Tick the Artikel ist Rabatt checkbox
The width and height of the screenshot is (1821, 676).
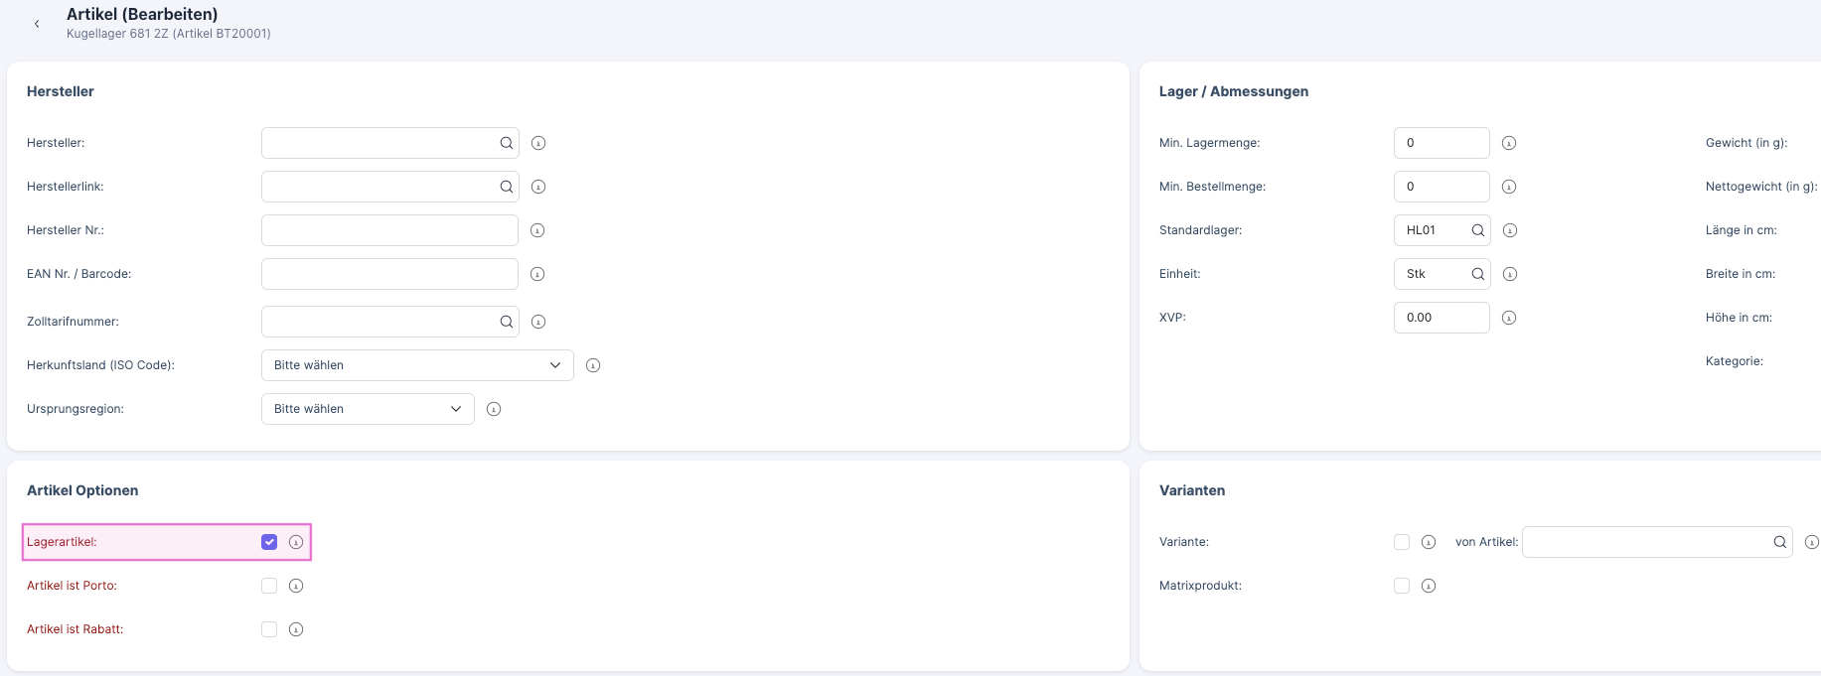click(x=269, y=629)
